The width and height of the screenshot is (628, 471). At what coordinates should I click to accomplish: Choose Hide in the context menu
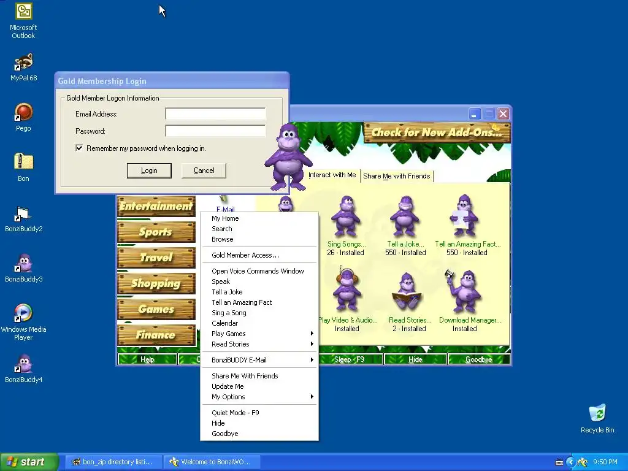(259, 423)
